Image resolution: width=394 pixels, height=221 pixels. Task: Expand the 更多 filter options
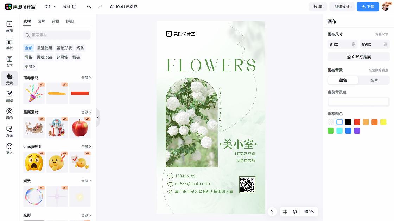tap(30, 66)
